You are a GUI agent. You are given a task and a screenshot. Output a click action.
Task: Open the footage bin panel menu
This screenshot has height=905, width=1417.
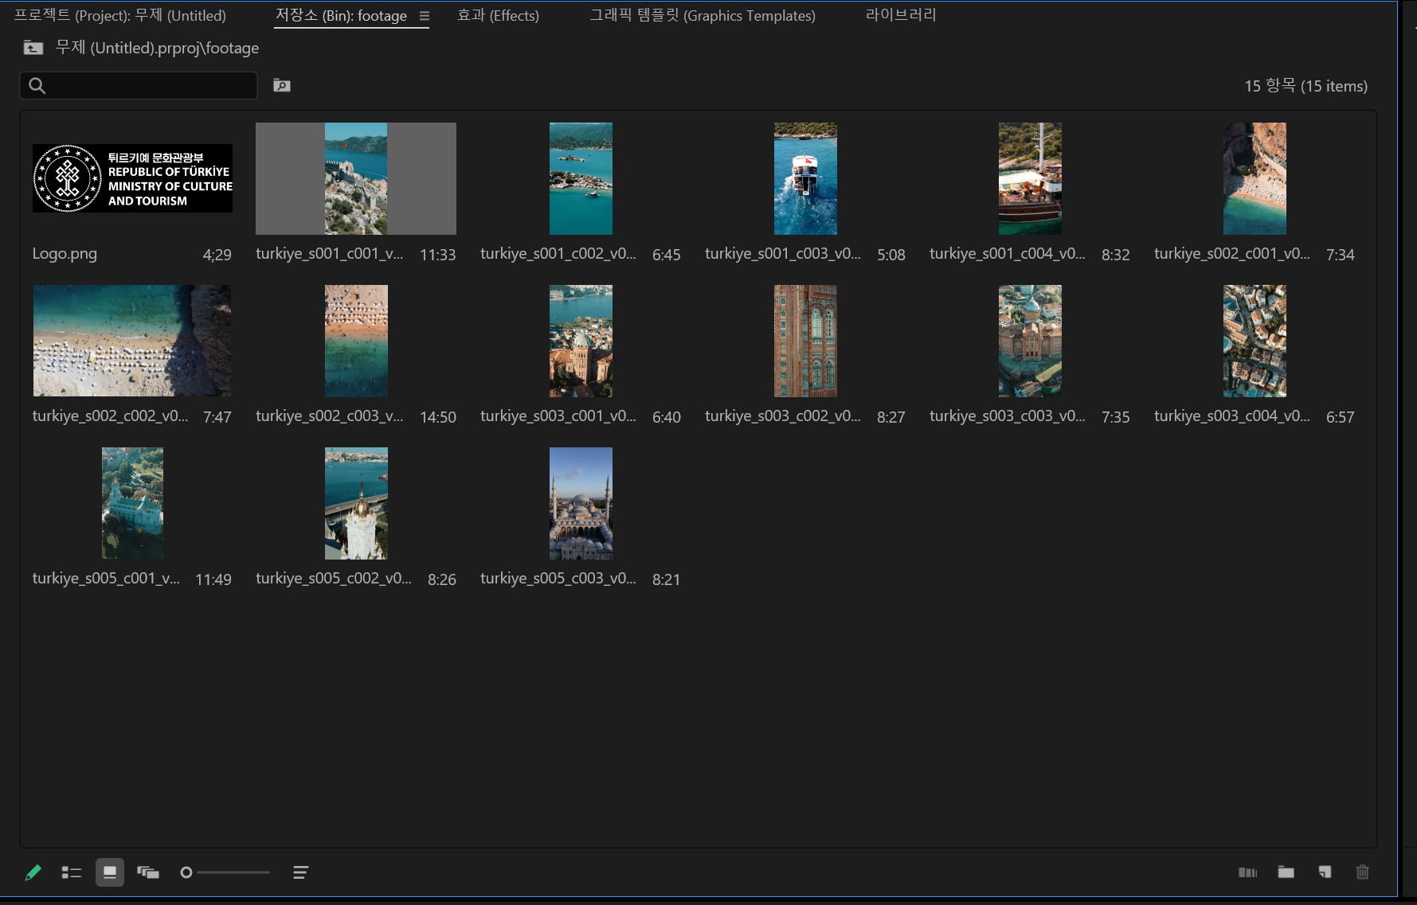[x=425, y=16]
